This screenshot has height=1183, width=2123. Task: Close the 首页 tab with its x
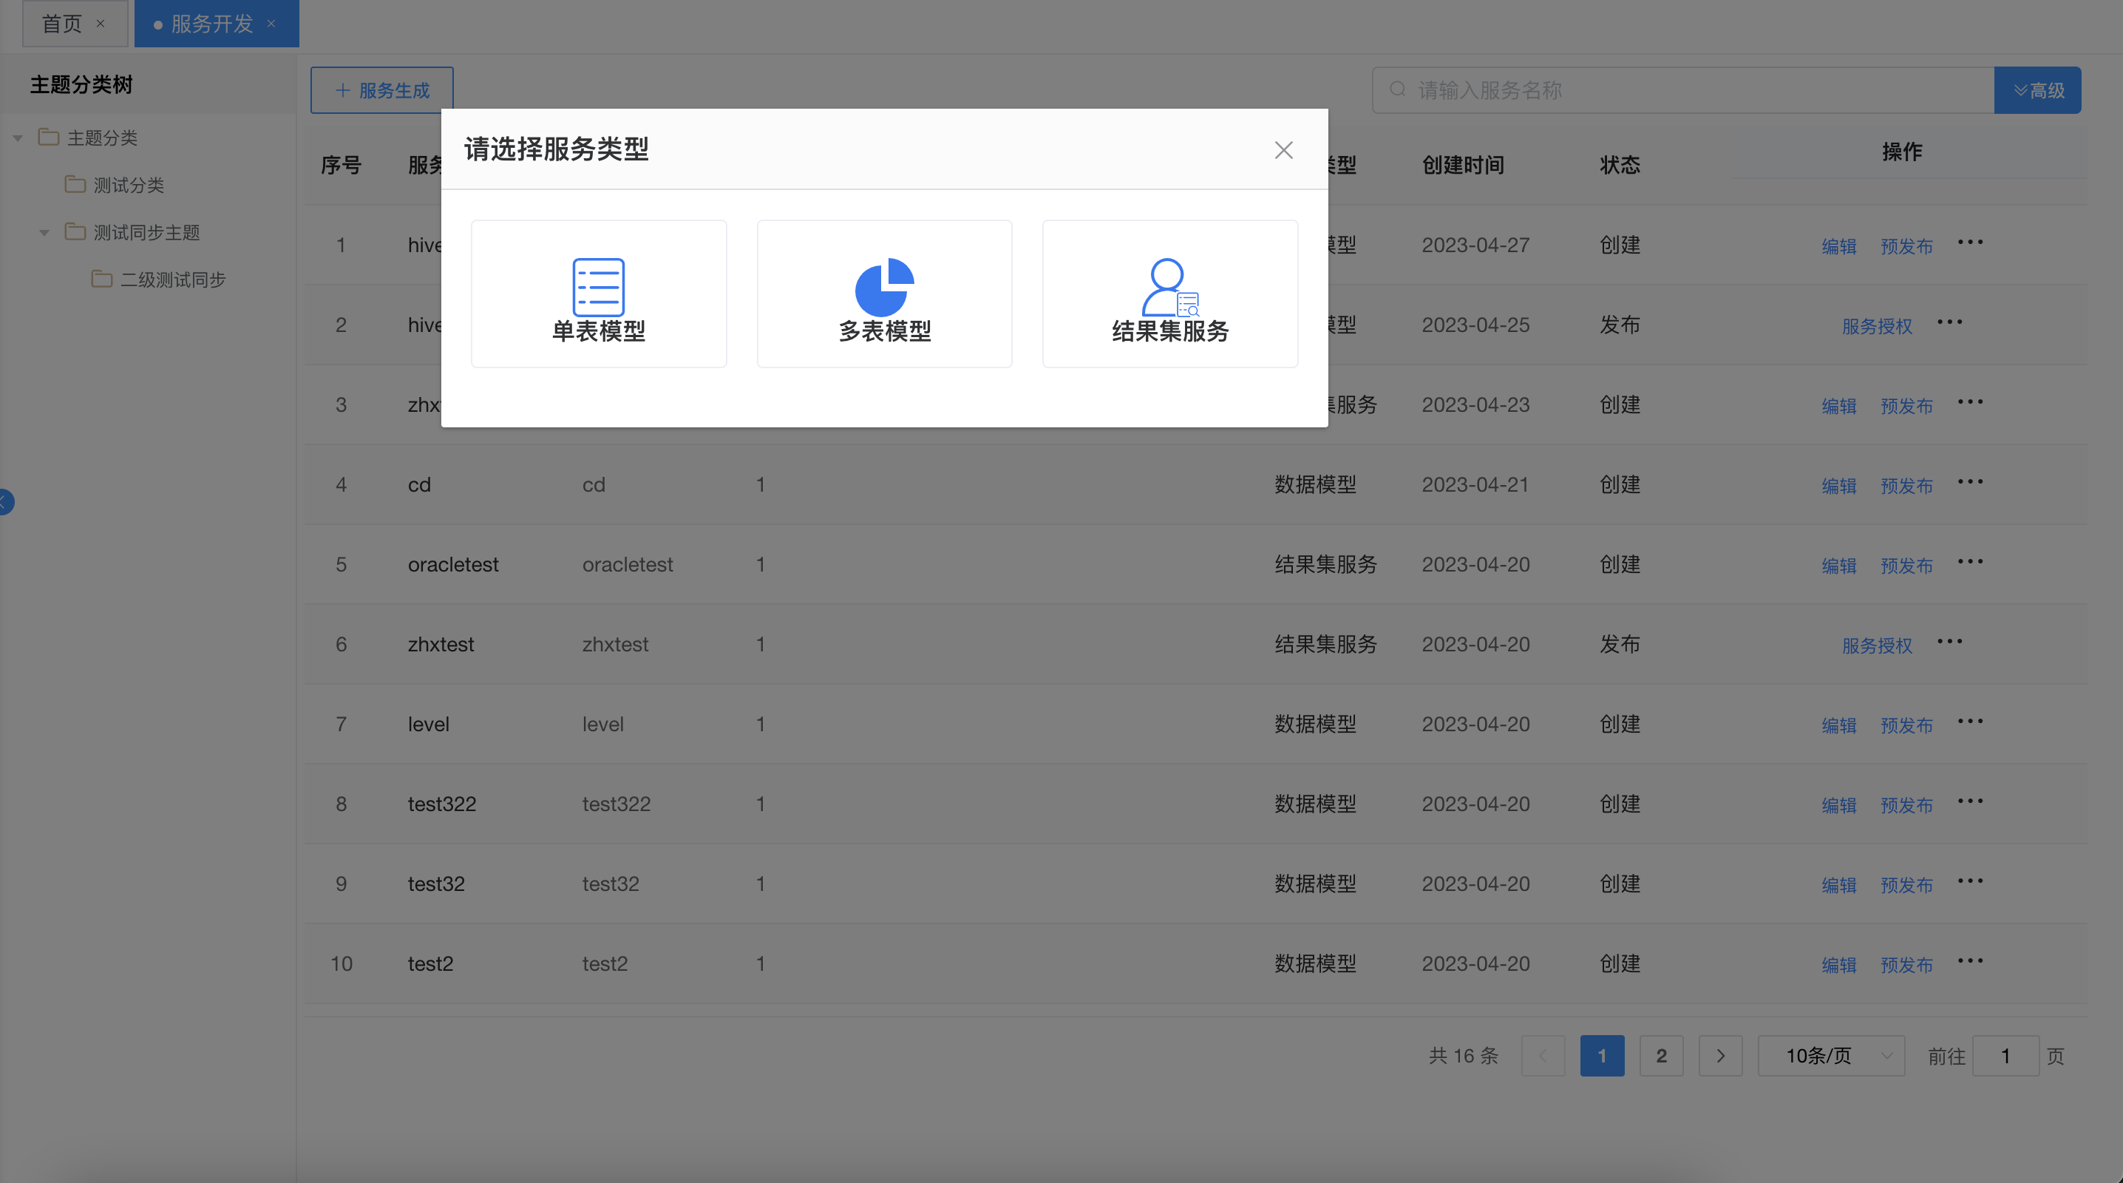(101, 24)
